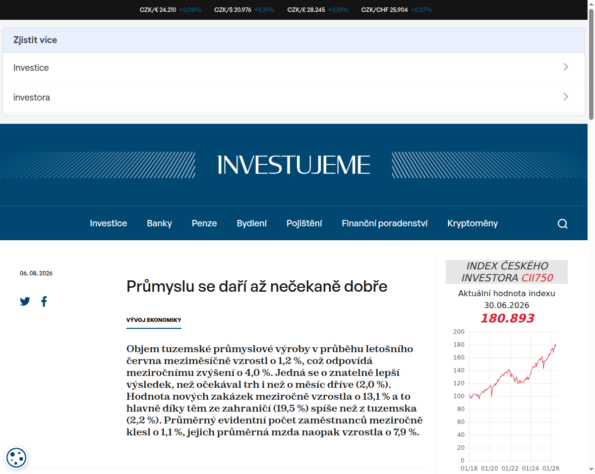Click the index date 30.06.2026
This screenshot has width=595, height=474.
coord(507,305)
